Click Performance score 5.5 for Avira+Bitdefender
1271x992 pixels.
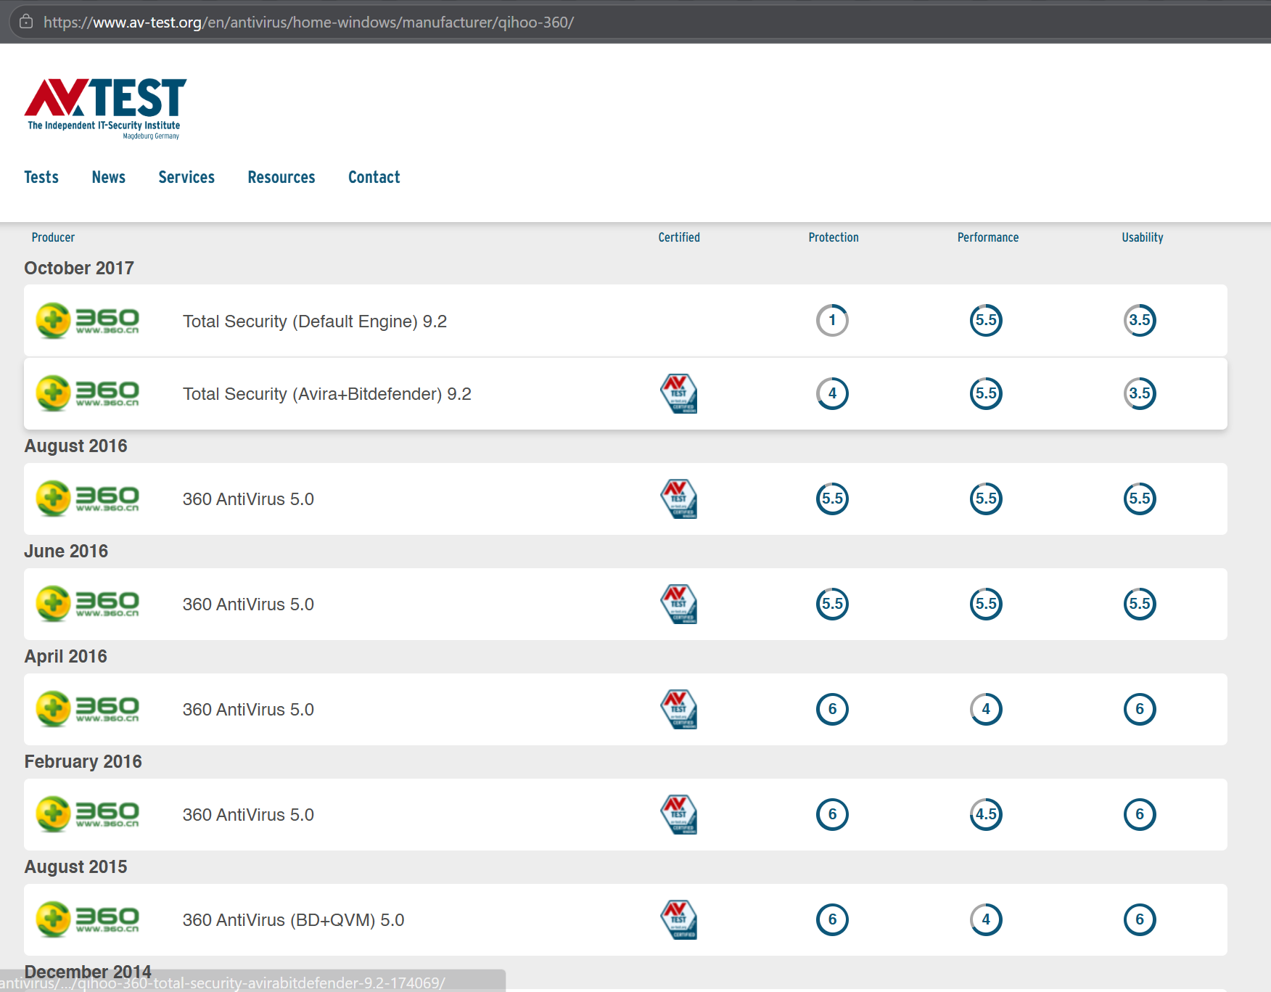click(986, 393)
